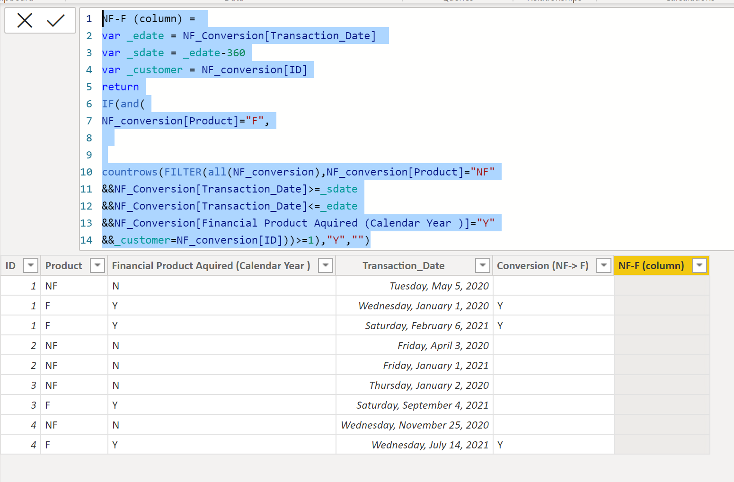Open Financial Product Aquired column filter dropdown
This screenshot has width=734, height=482.
point(326,265)
